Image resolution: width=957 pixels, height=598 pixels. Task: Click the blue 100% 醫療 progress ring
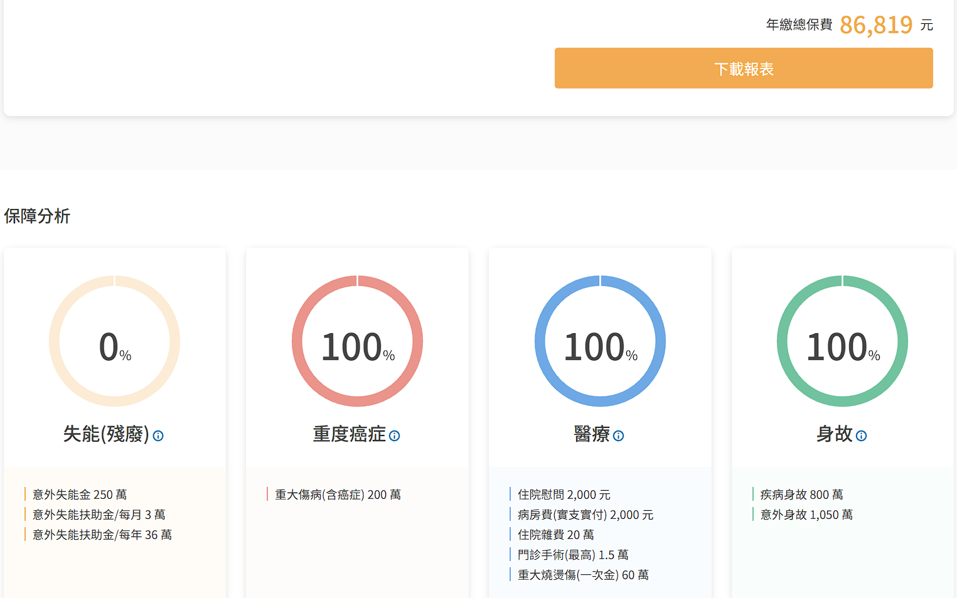pos(600,341)
